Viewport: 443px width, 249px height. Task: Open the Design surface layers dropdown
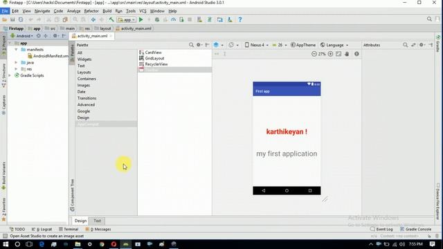pyautogui.click(x=219, y=45)
